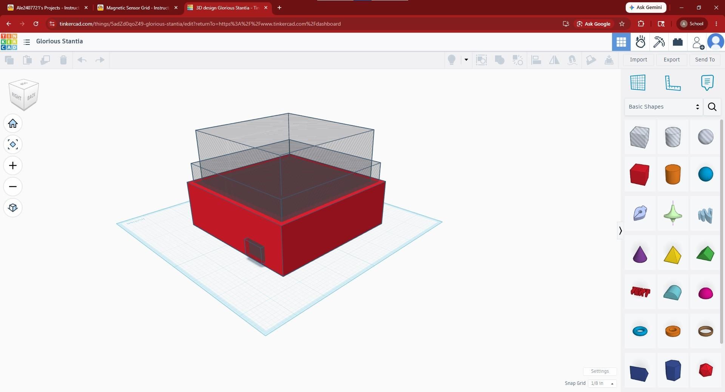Click the Tinkercad logo
725x392 pixels.
click(x=9, y=42)
